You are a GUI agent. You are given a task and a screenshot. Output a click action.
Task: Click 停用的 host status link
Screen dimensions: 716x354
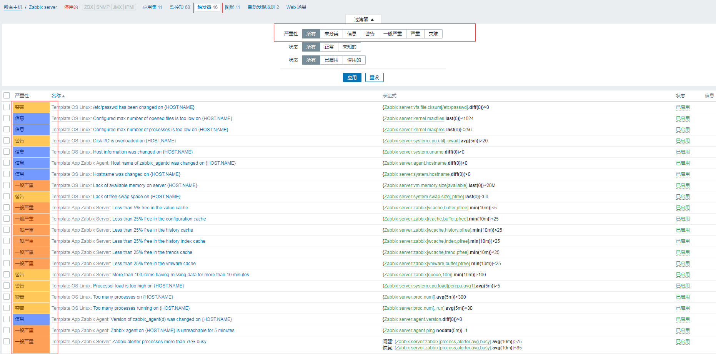(x=71, y=7)
